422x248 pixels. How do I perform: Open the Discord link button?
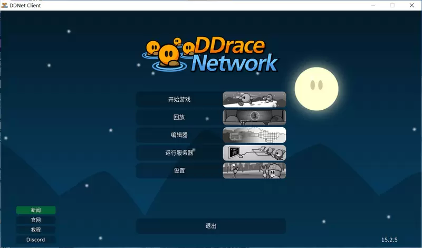(36, 240)
